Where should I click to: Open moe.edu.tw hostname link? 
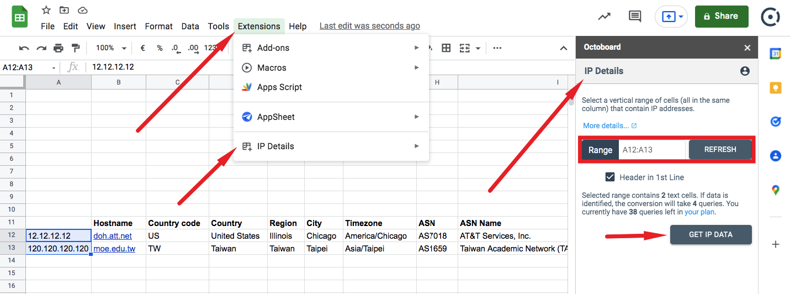pos(114,249)
